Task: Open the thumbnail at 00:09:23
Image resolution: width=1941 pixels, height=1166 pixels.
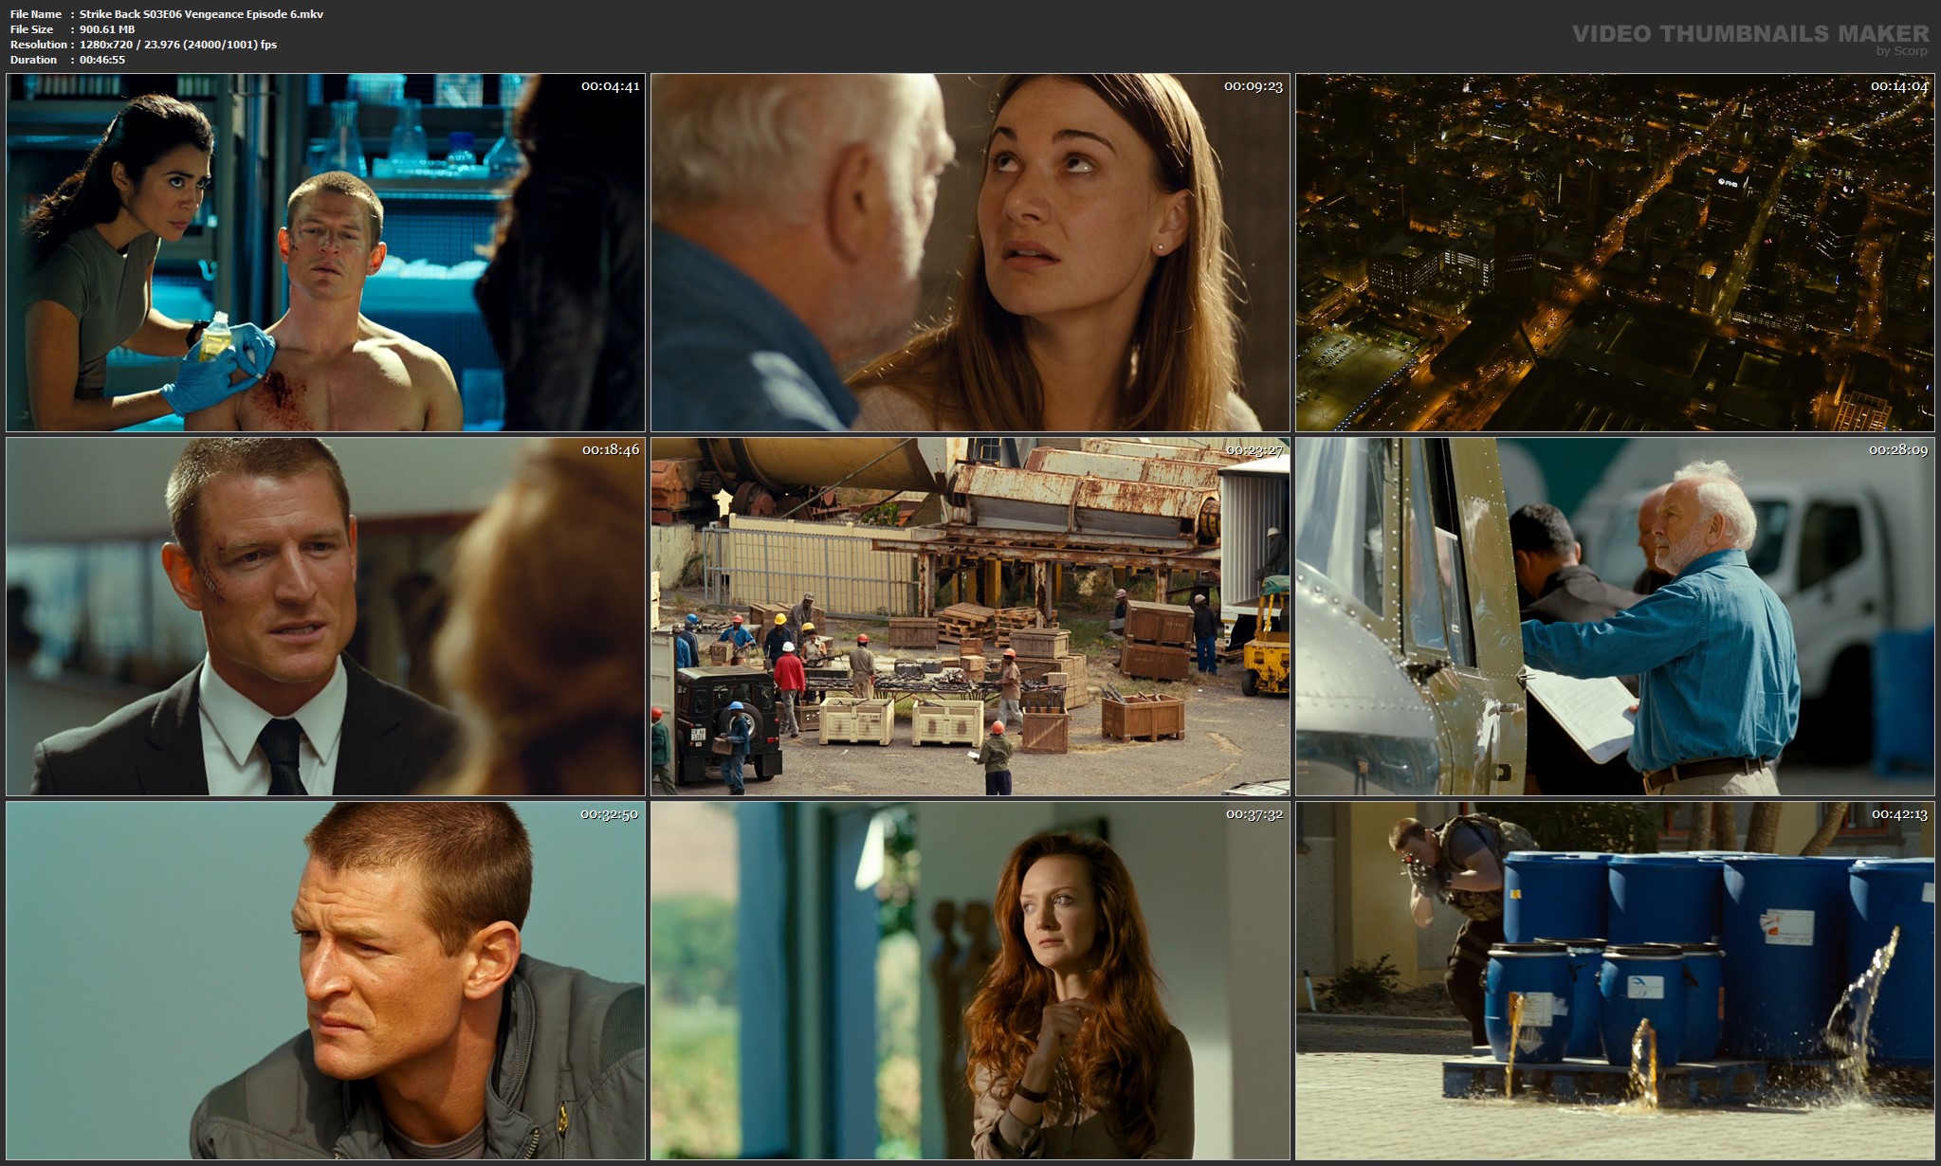Action: tap(970, 252)
